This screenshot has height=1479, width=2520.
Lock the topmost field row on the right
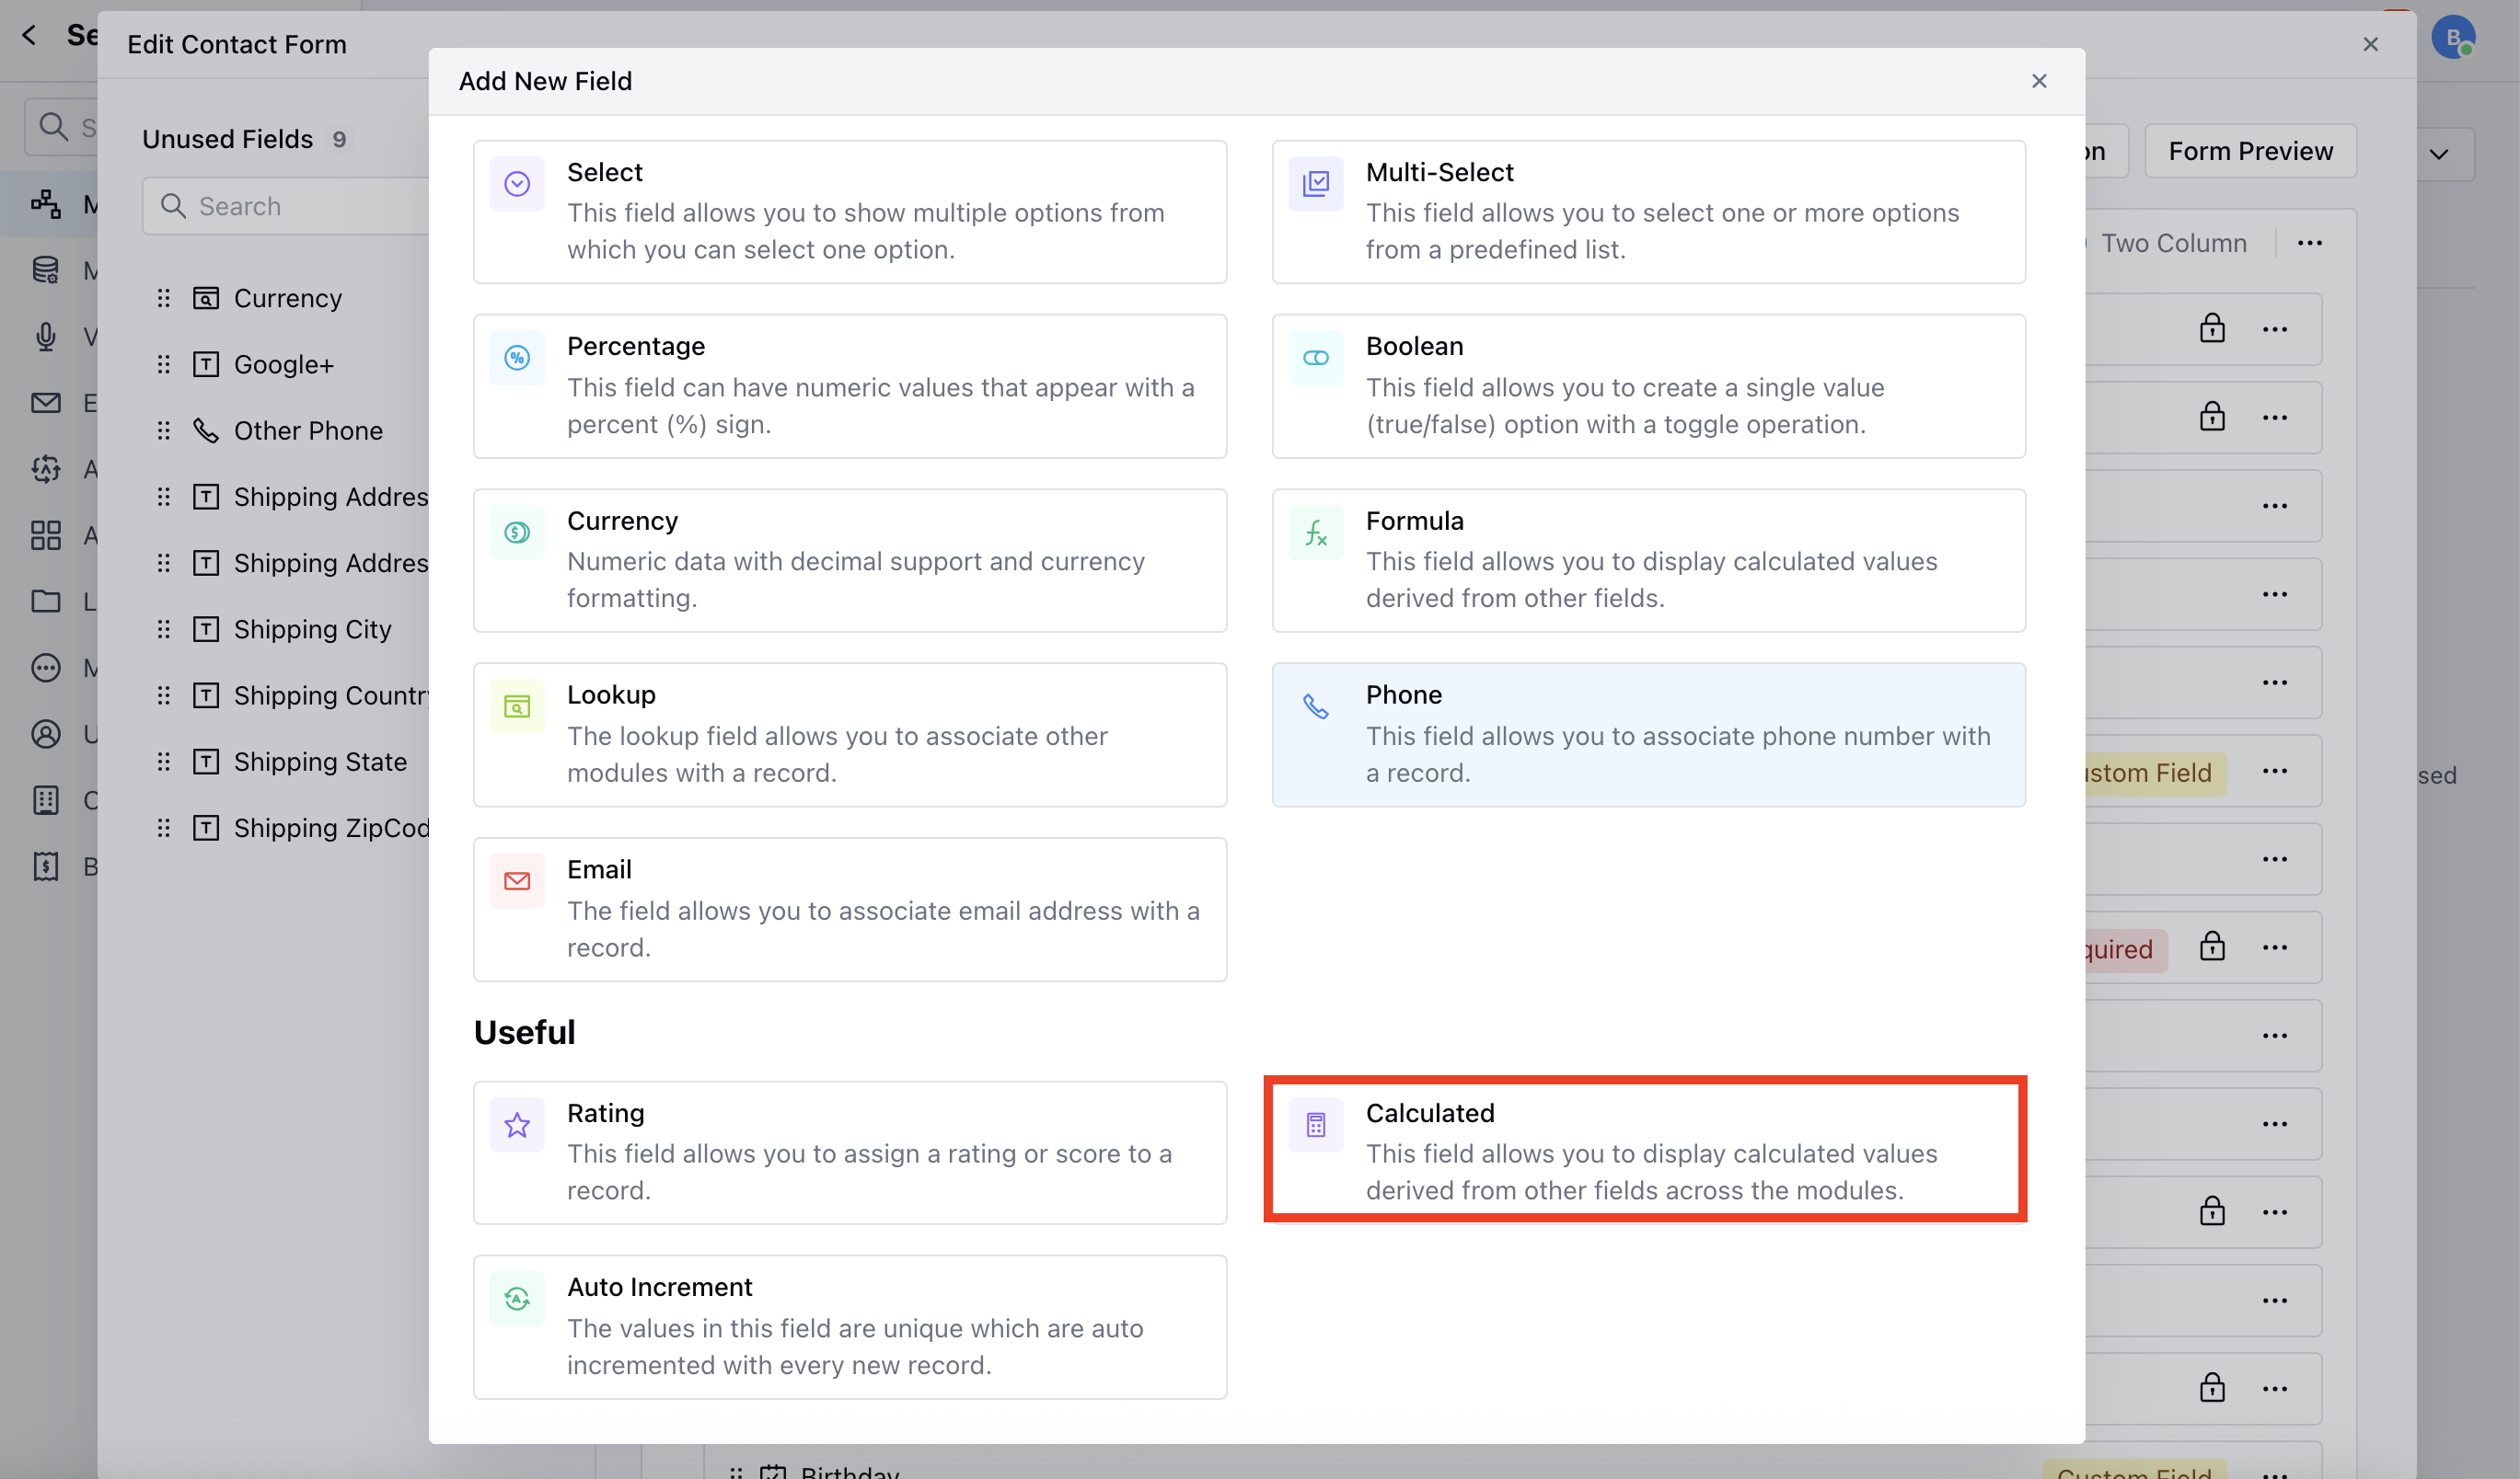point(2213,327)
